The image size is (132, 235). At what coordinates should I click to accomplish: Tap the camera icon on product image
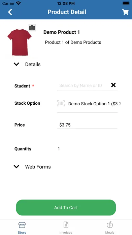pos(32,28)
